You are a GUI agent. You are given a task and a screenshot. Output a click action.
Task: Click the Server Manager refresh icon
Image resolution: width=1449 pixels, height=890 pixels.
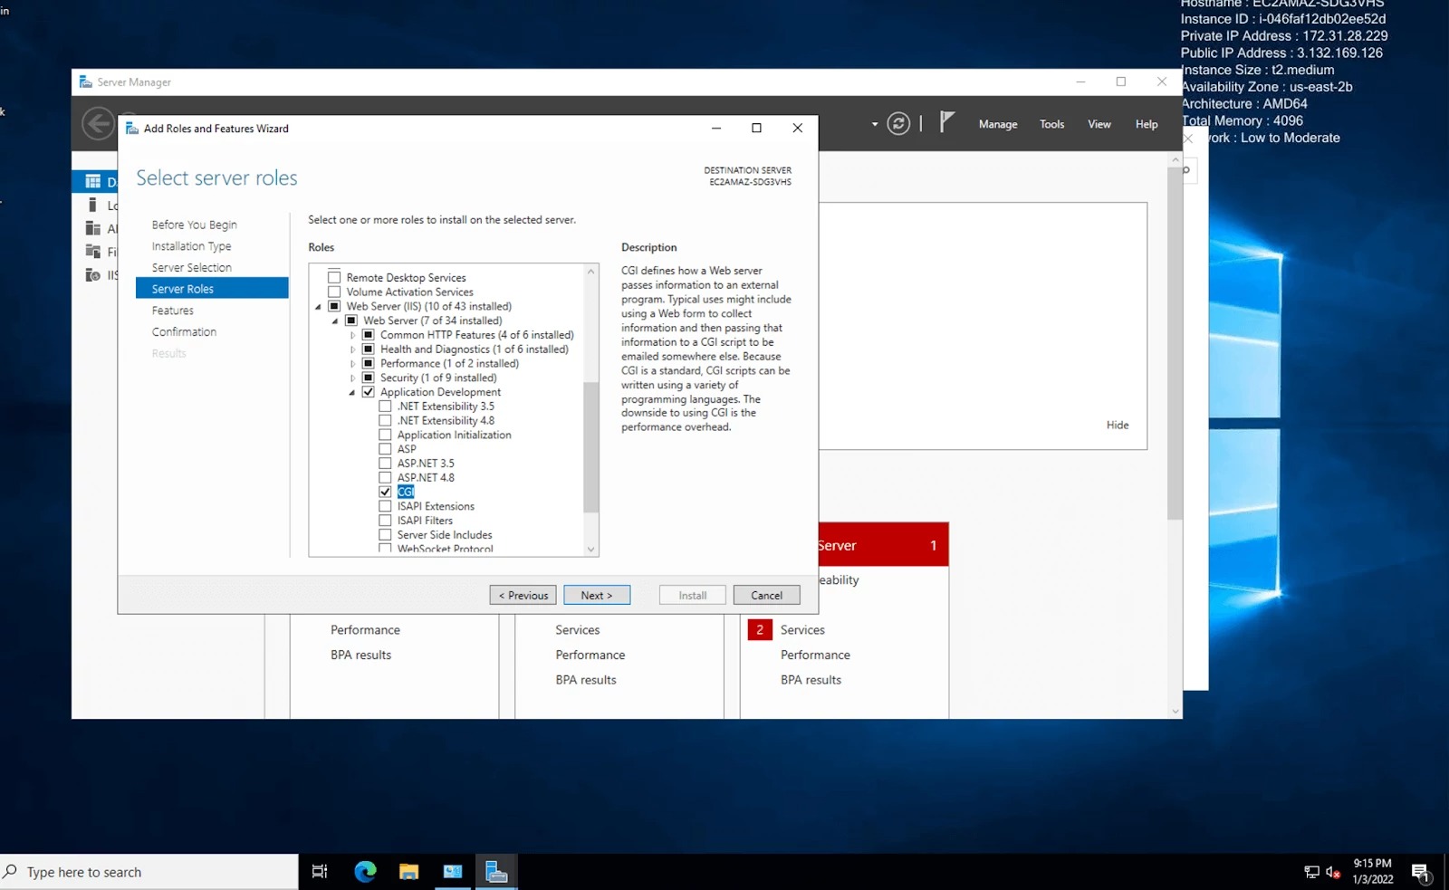click(x=898, y=124)
